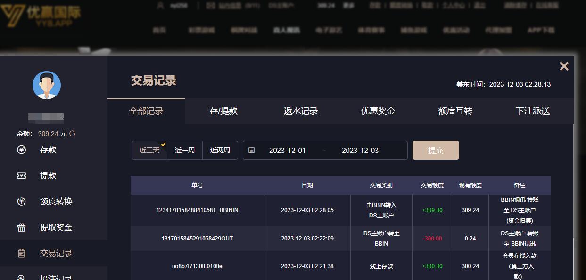The height and width of the screenshot is (280, 586).
Task: Click the 美东时间 timestamp text
Action: pos(503,85)
